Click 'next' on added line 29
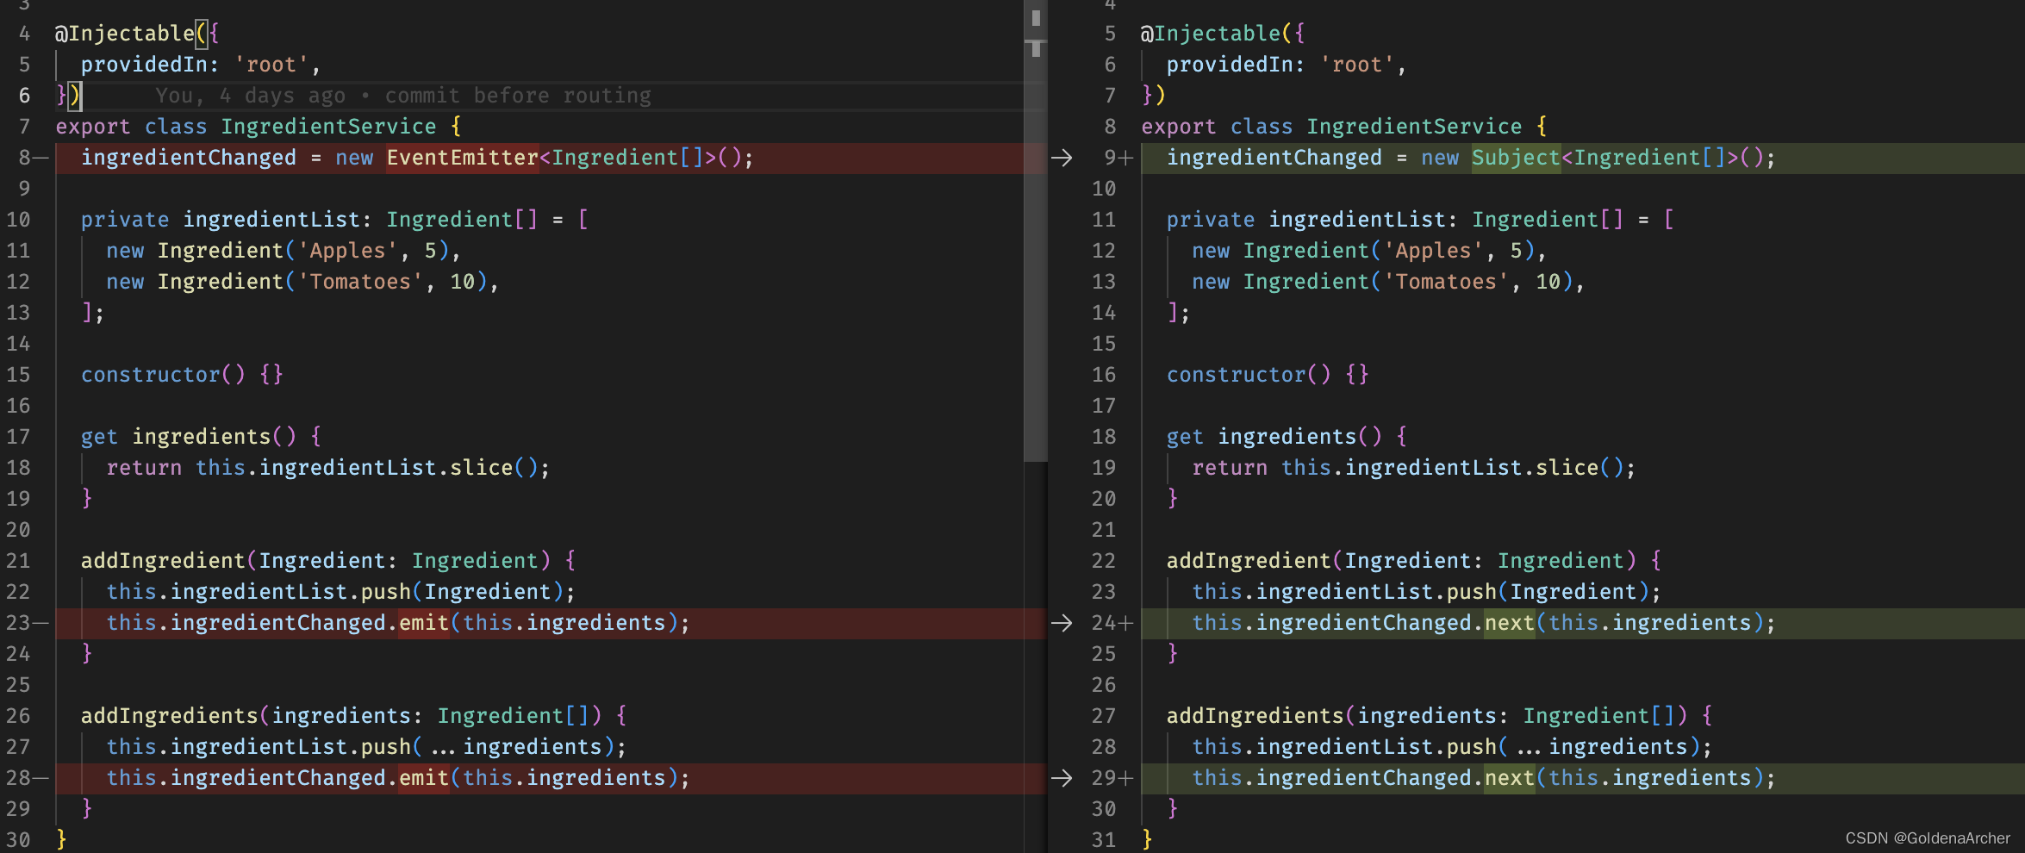The width and height of the screenshot is (2025, 853). (x=1510, y=778)
